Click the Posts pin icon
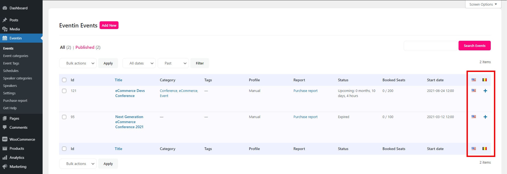This screenshot has height=174, width=507. [5, 20]
